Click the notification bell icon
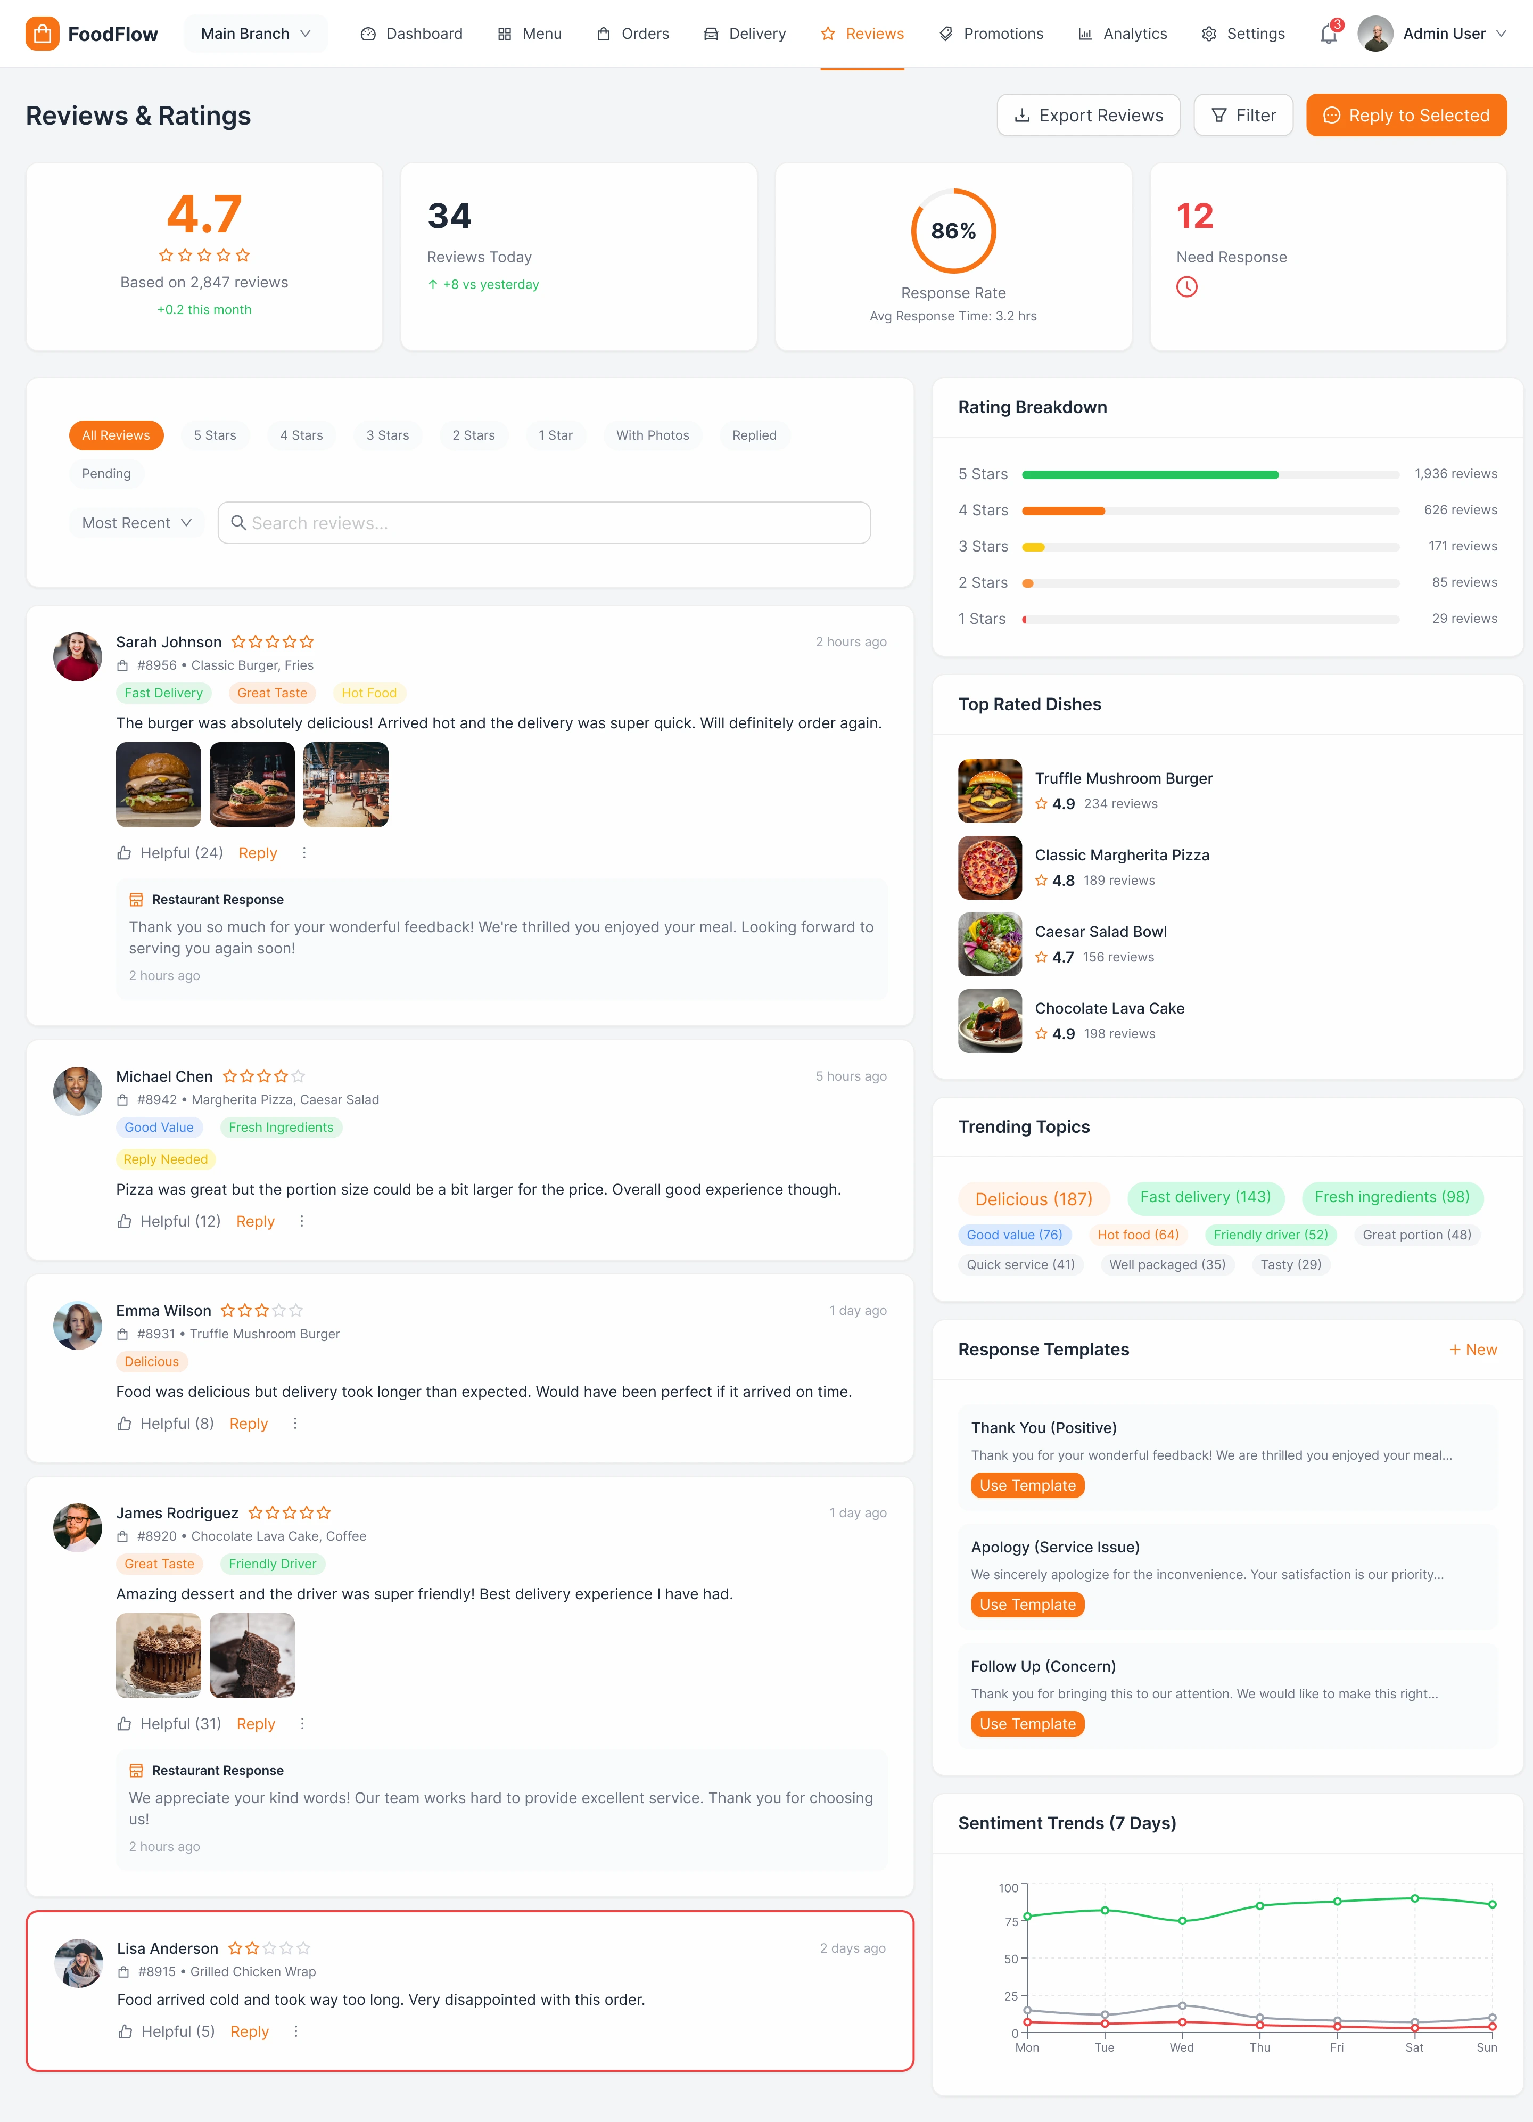 (1328, 35)
